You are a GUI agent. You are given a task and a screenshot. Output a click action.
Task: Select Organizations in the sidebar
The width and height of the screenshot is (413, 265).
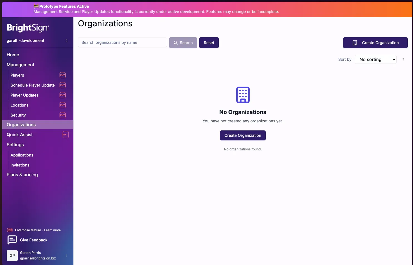pyautogui.click(x=38, y=125)
